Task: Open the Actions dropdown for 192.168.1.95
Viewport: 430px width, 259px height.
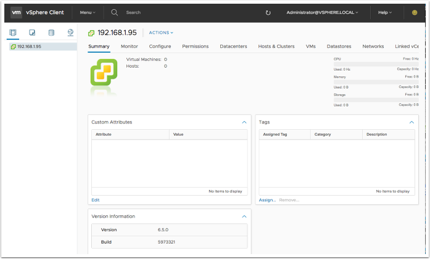Action: point(161,33)
